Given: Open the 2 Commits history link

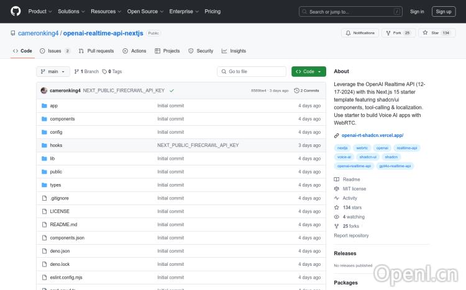Looking at the screenshot, I should pyautogui.click(x=307, y=90).
